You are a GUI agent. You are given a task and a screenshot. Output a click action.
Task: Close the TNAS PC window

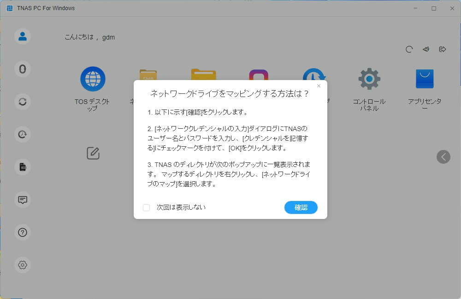tap(452, 8)
